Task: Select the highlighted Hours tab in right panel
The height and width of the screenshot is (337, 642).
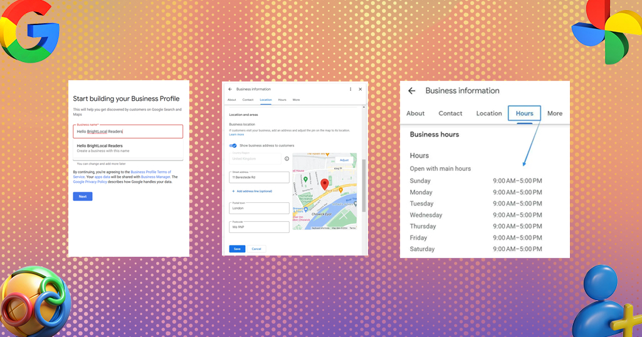Action: coord(525,113)
